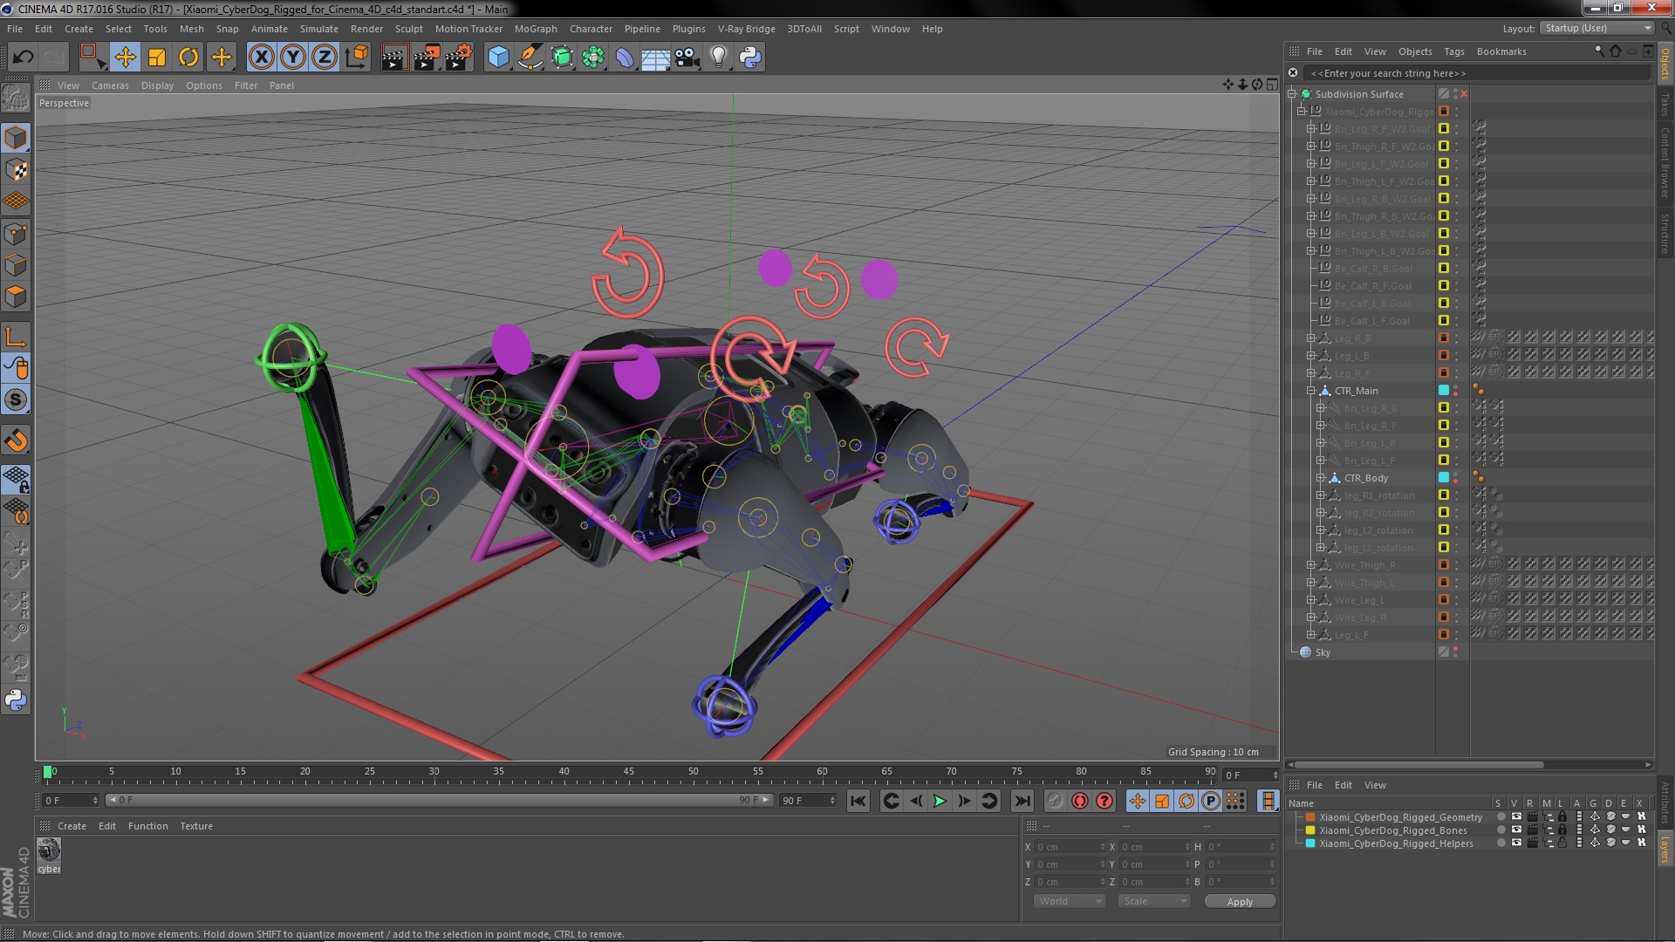Expand the Wire_Thigh_R object
Viewport: 1675px width, 942px height.
point(1311,565)
